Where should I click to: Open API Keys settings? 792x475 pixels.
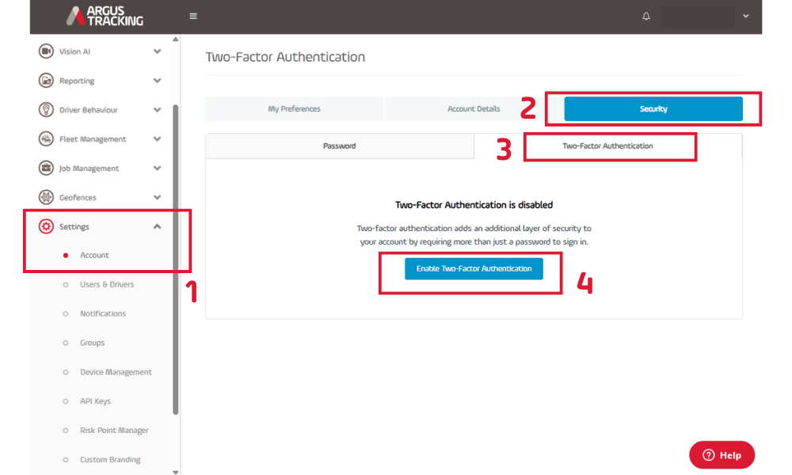(96, 401)
